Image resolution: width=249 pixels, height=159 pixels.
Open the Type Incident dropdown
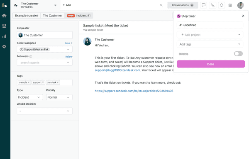click(30, 97)
